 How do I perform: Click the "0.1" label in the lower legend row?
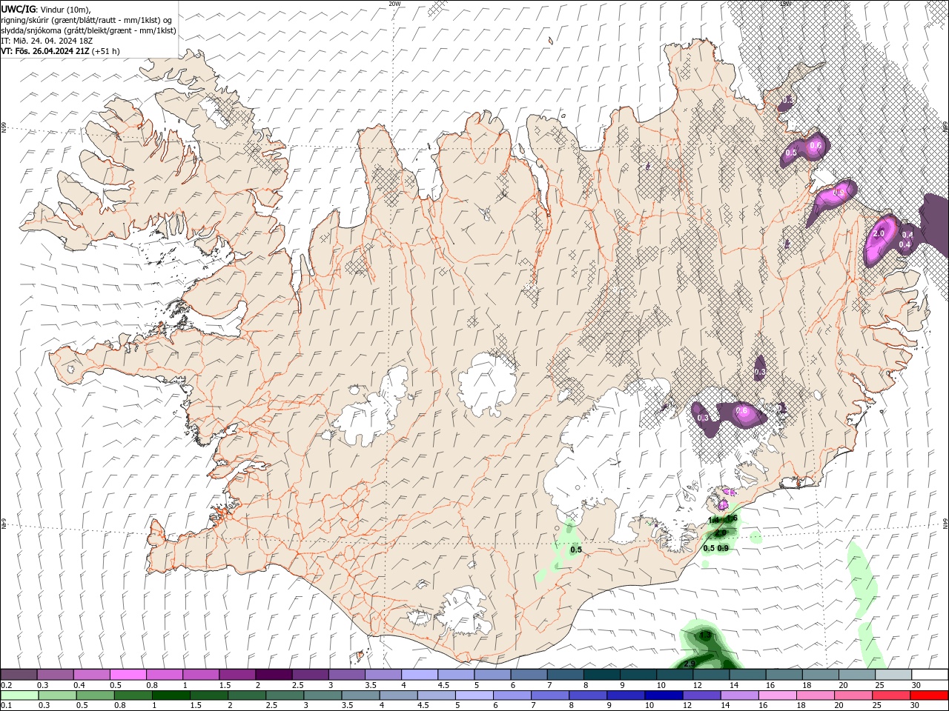6,706
